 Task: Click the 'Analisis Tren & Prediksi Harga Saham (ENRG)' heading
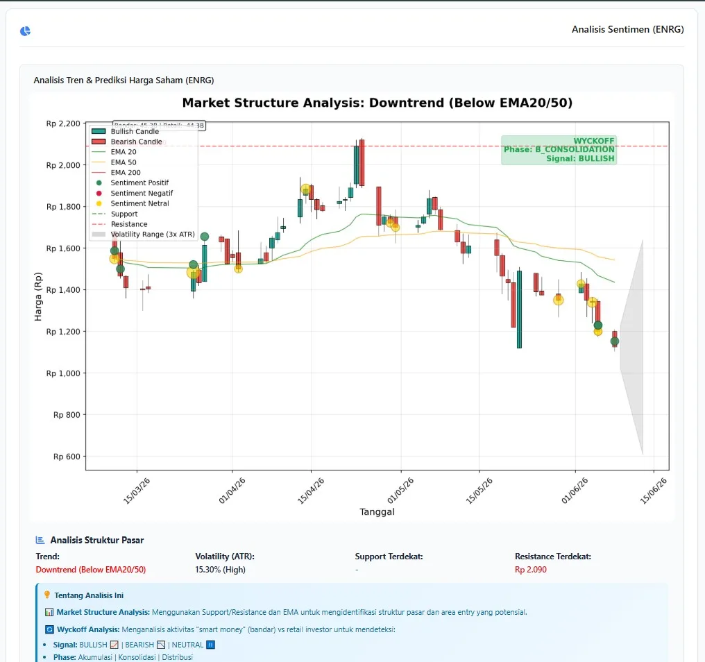pos(124,80)
